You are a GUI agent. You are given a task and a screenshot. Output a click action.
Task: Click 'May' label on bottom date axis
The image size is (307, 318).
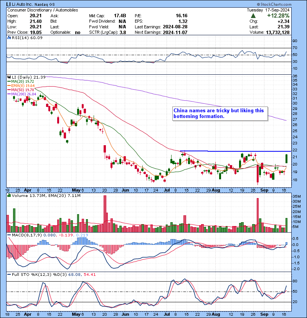tap(76, 314)
